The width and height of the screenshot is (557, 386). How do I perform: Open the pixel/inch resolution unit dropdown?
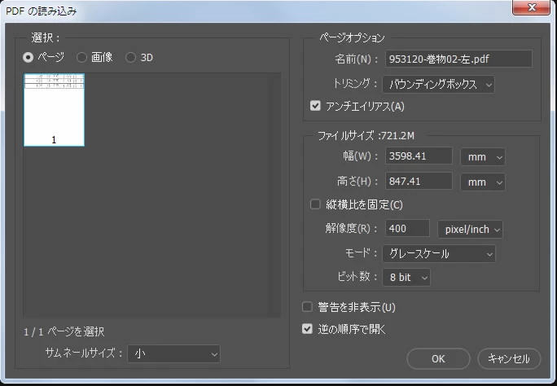470,229
